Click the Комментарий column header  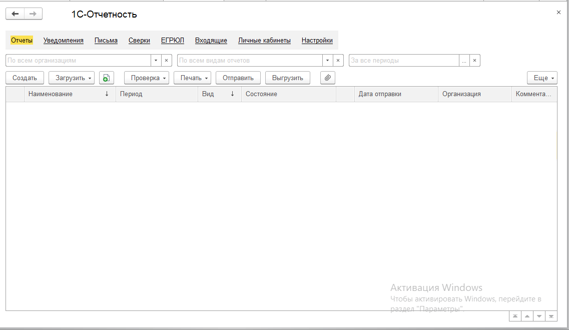click(x=534, y=94)
